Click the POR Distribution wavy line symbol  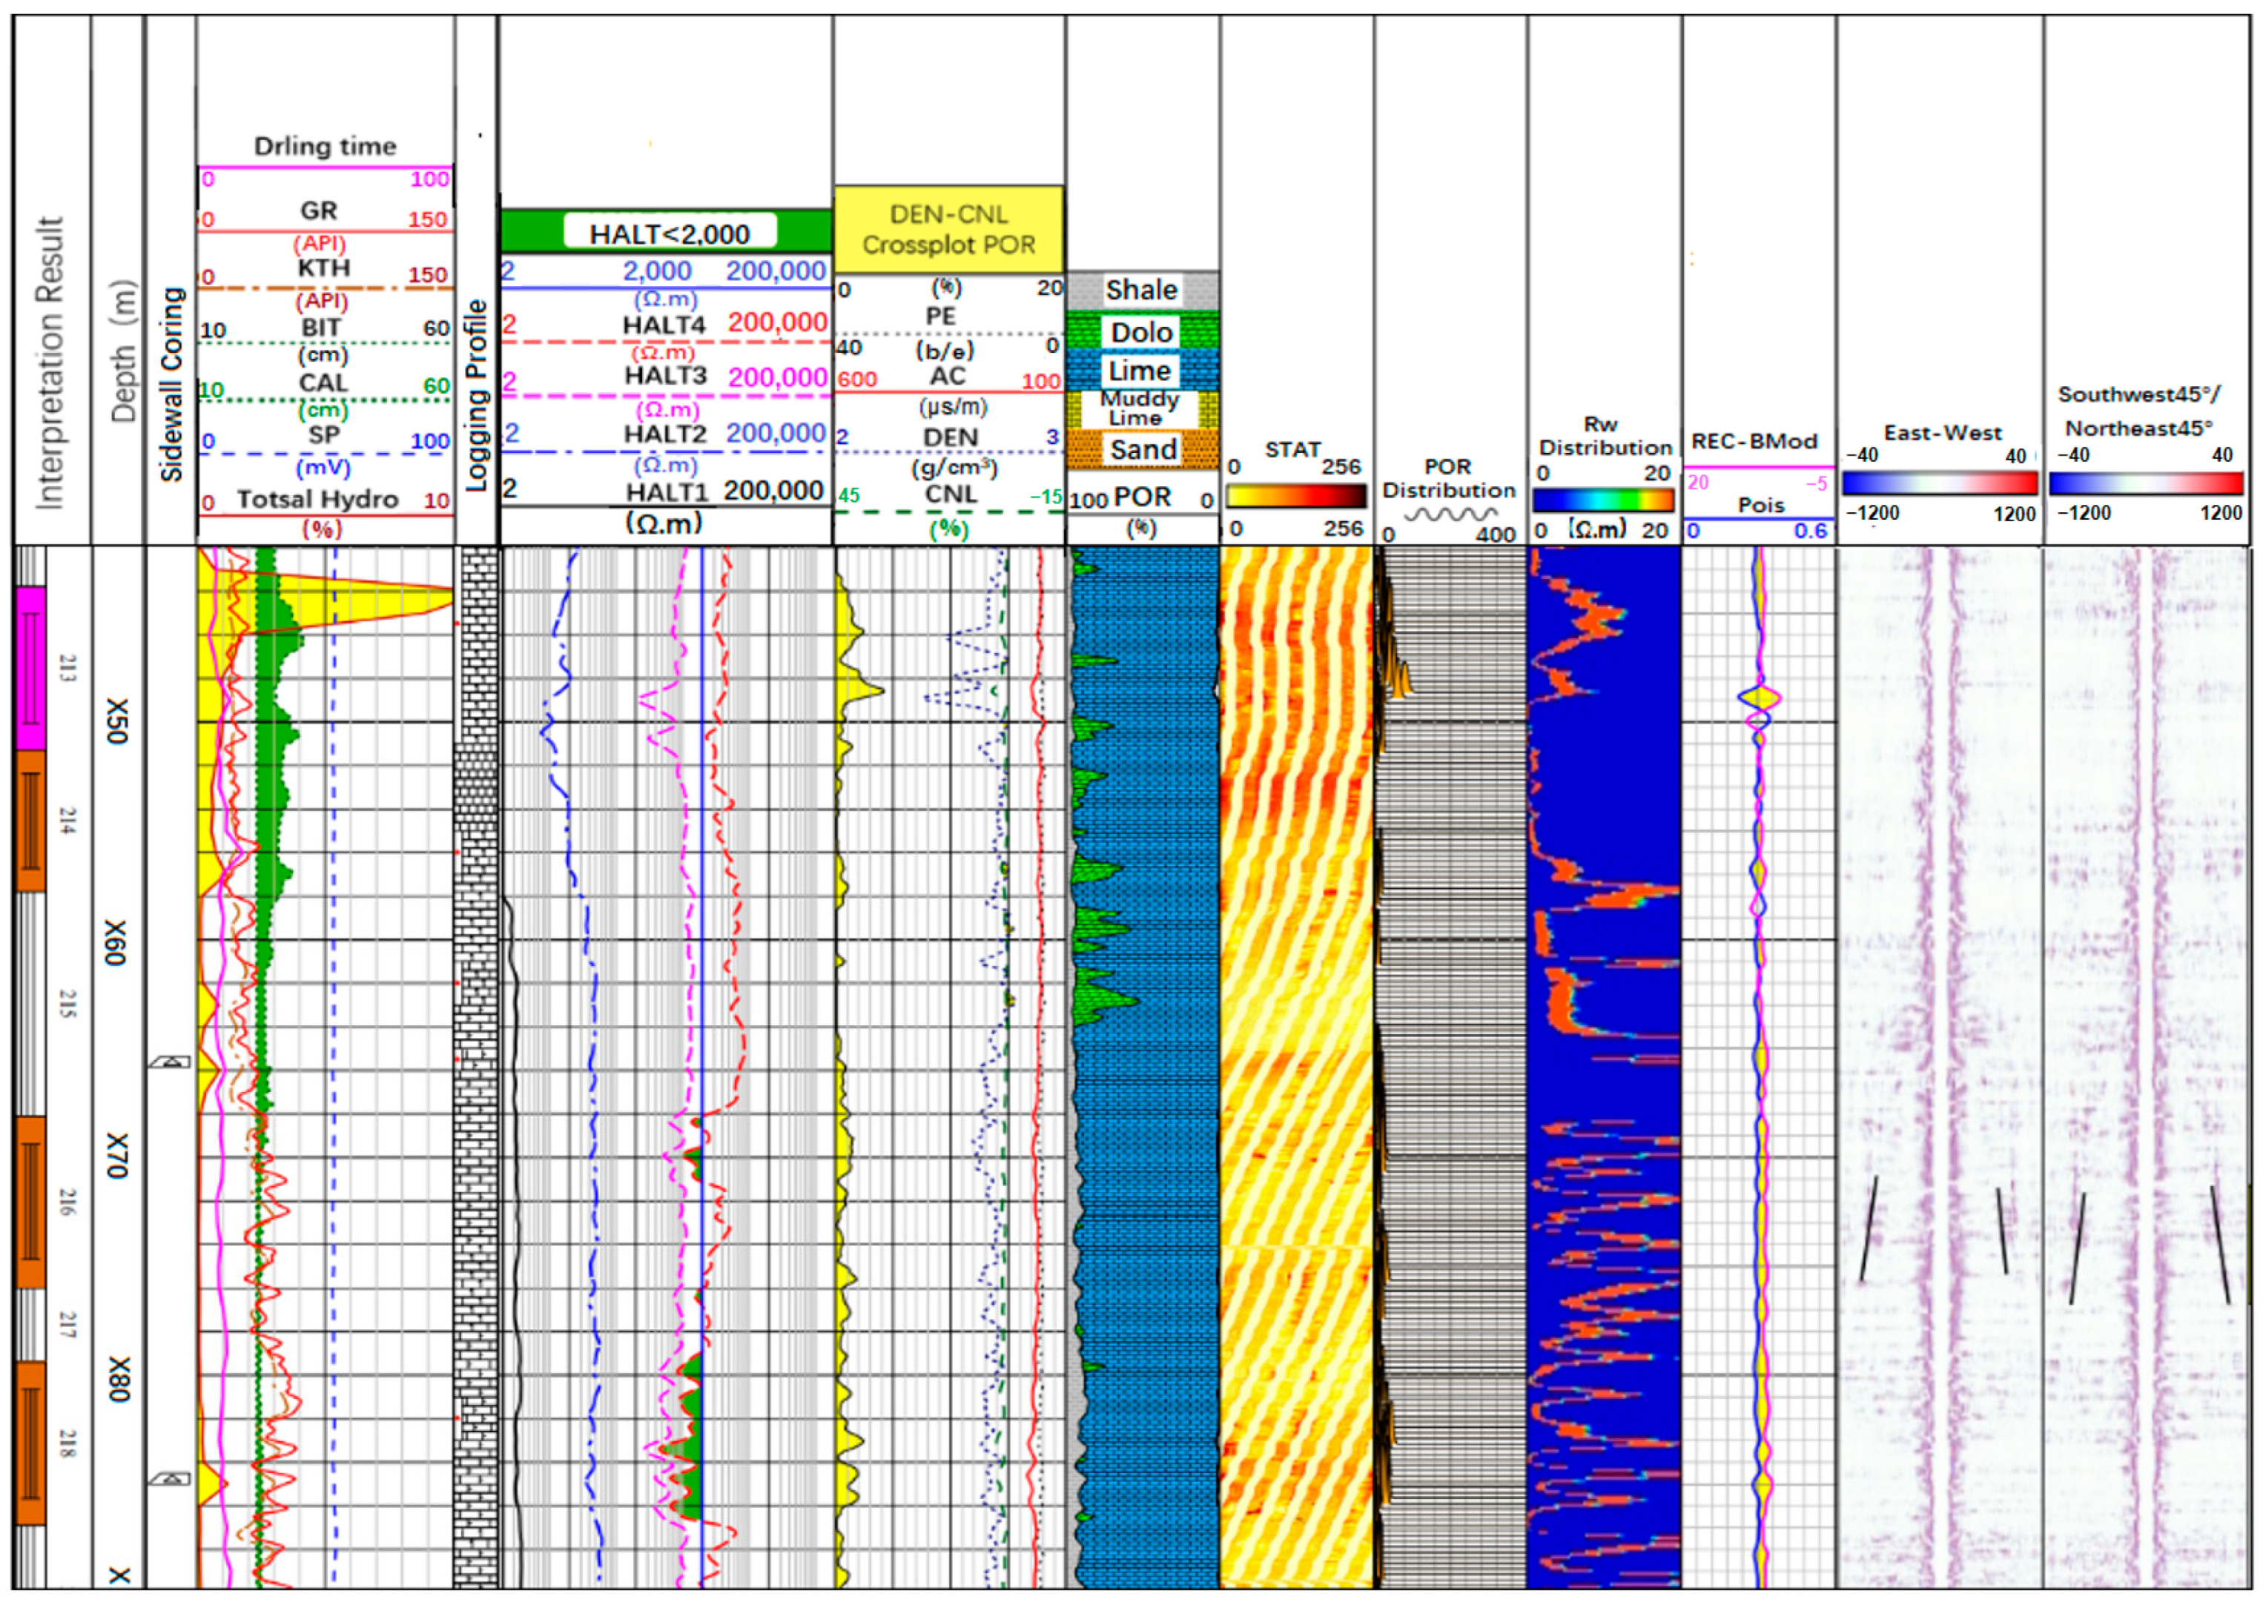pos(1450,515)
